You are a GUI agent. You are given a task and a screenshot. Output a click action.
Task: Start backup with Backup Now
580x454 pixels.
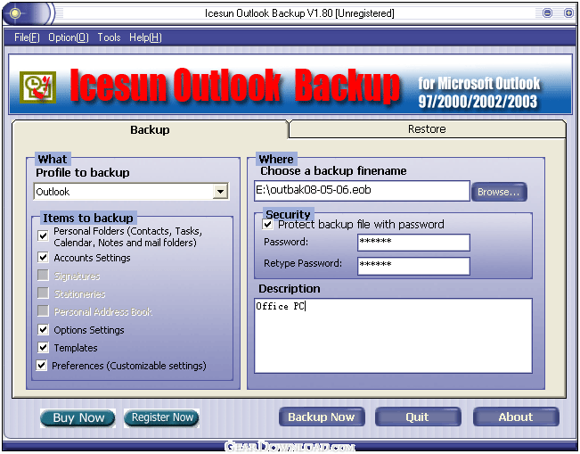coord(322,417)
